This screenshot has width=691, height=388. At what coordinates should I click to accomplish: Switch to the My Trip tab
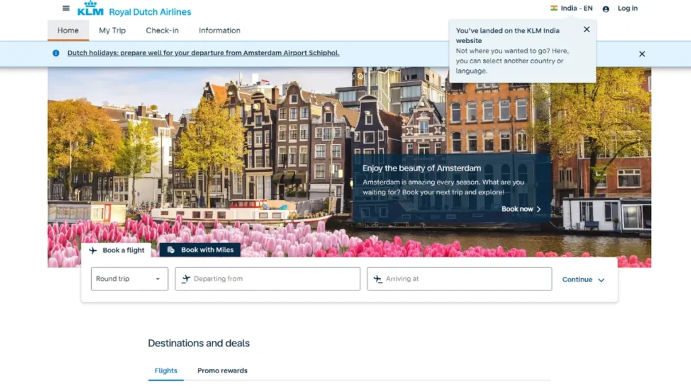[x=112, y=30]
